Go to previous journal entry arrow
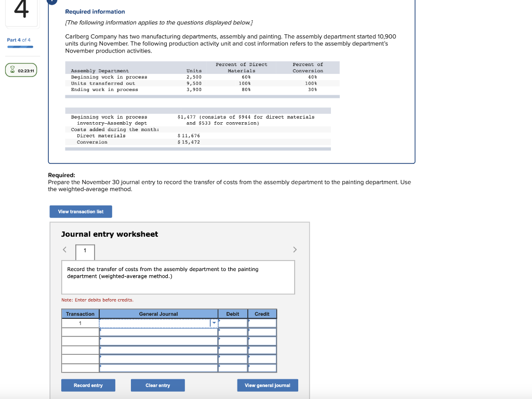Screen dimensions: 532x399 (x=64, y=250)
